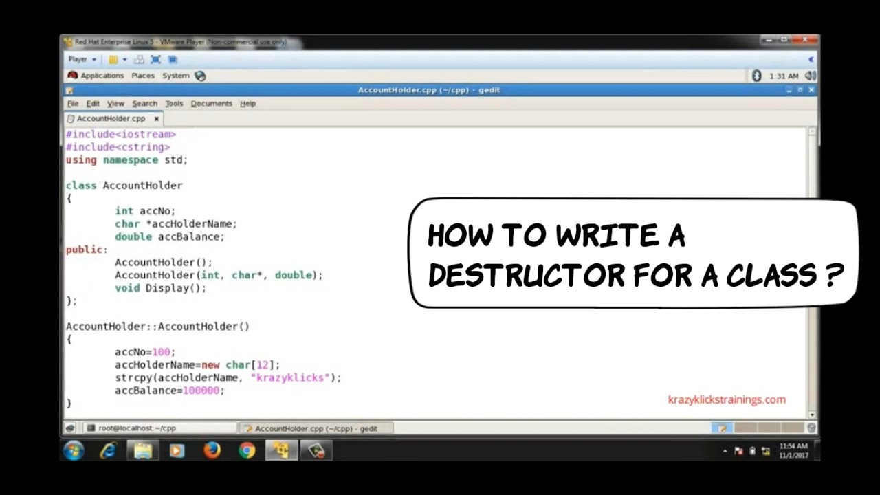The height and width of the screenshot is (495, 880).
Task: Click the trash icon in Linux panel
Action: coord(811,428)
